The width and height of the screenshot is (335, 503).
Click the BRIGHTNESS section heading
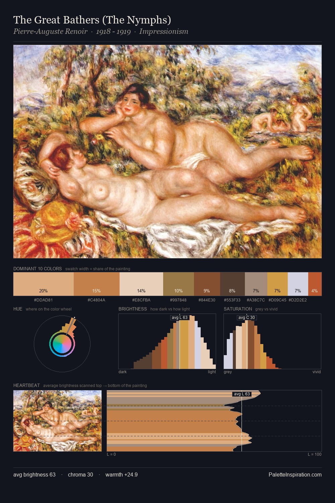click(x=133, y=309)
